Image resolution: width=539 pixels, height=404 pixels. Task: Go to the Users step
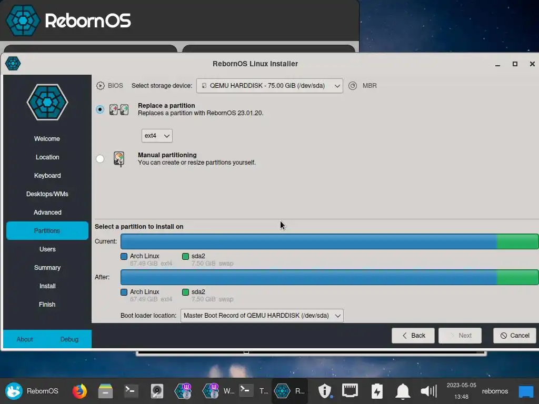[47, 249]
